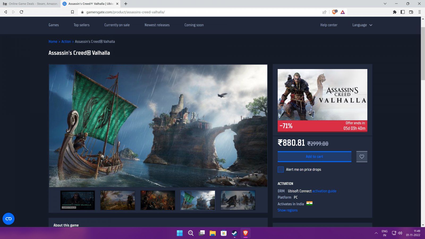The width and height of the screenshot is (425, 239).
Task: Open the share icon in address bar
Action: tap(324, 12)
